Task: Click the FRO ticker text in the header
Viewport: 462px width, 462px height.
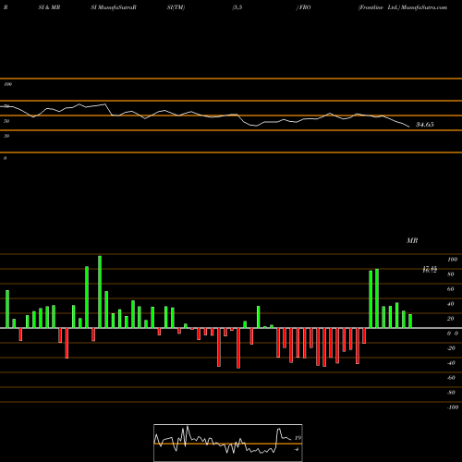Action: tap(304, 7)
